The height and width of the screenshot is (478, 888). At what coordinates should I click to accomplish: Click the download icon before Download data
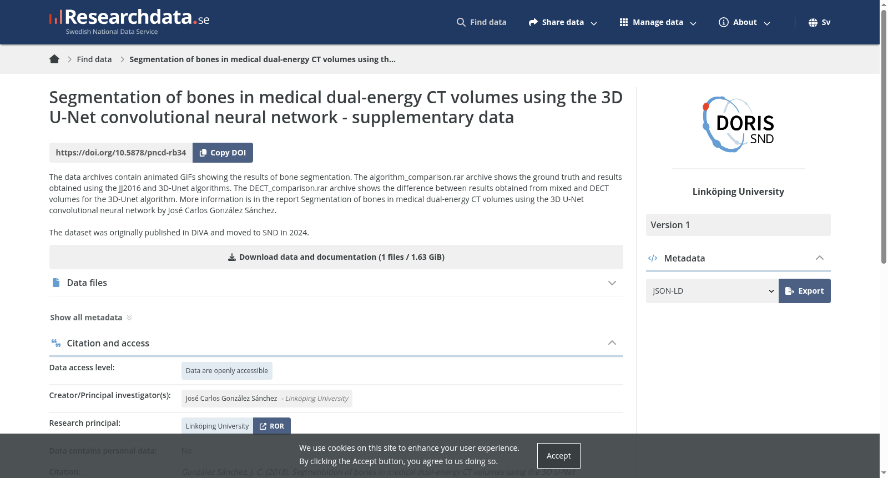[x=232, y=257]
